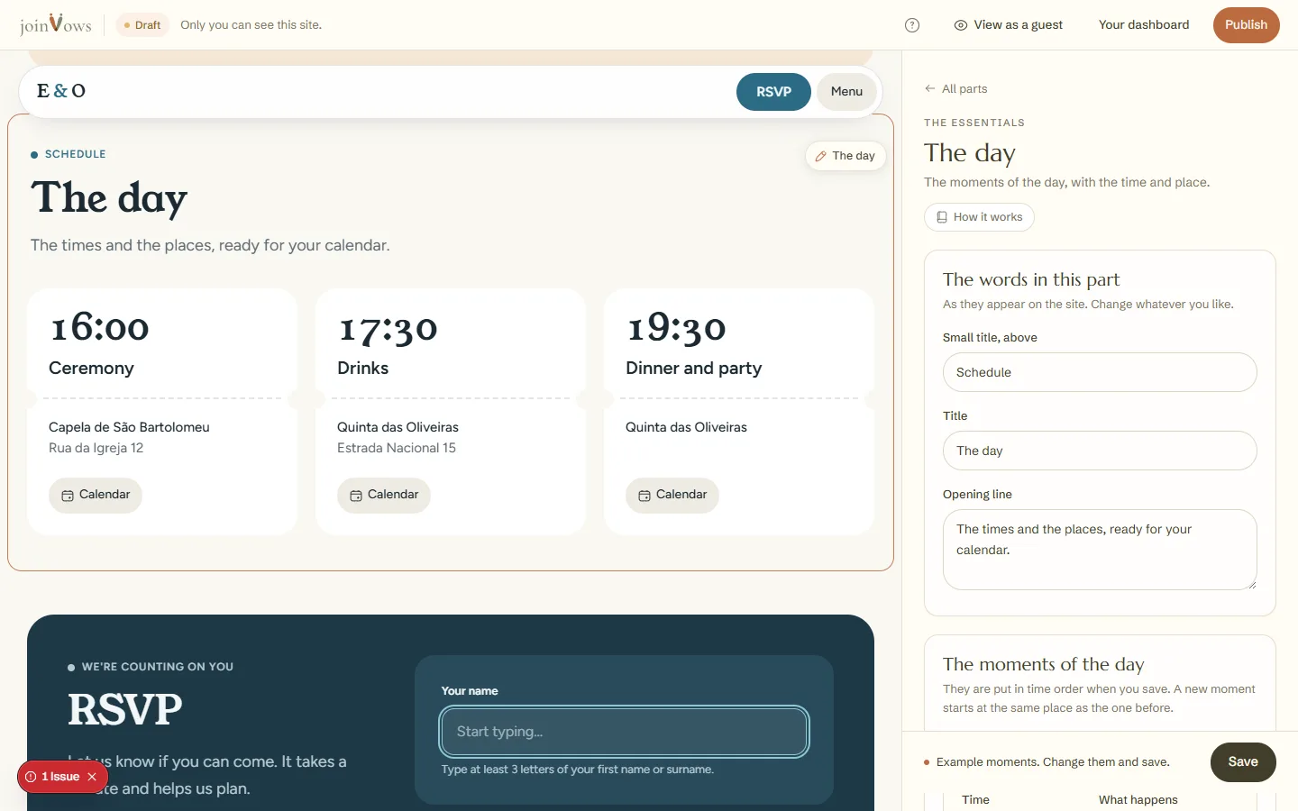The height and width of the screenshot is (811, 1298).
Task: Open the 1 issue warning badge
Action: 54,777
